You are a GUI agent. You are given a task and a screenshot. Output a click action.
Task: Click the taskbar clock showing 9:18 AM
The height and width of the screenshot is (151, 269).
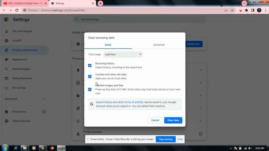coord(260,148)
